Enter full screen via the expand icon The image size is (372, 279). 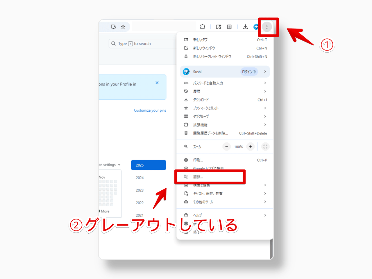(265, 146)
